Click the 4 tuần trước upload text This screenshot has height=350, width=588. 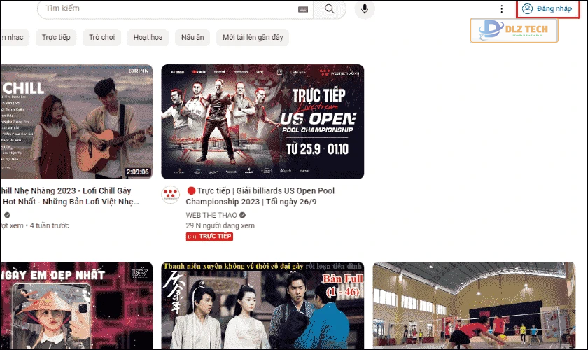coord(50,225)
